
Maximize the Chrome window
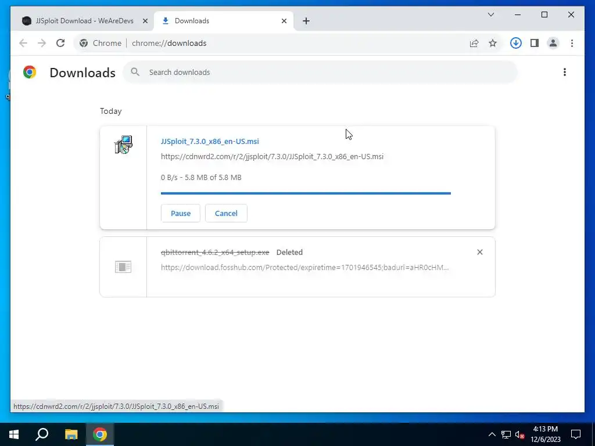pyautogui.click(x=544, y=15)
